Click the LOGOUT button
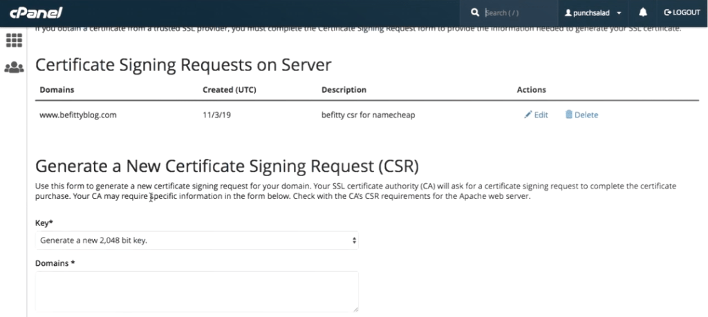708x317 pixels. pos(682,12)
